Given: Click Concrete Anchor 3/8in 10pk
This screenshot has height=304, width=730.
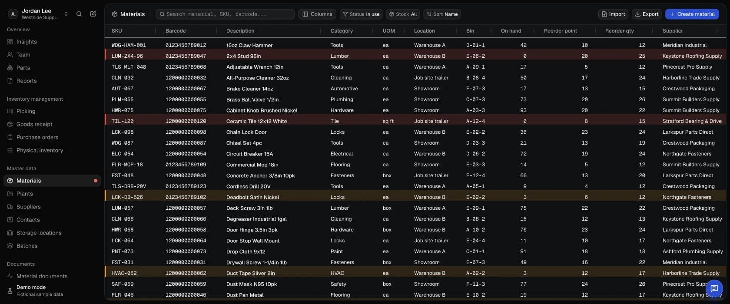Looking at the screenshot, I should (x=260, y=175).
